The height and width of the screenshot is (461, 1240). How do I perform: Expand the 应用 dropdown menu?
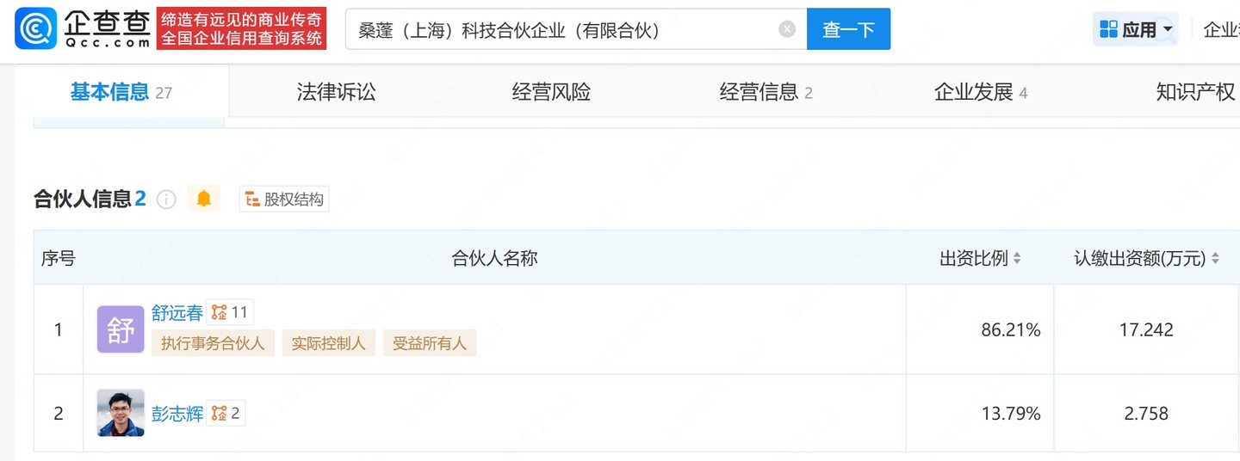1136,29
